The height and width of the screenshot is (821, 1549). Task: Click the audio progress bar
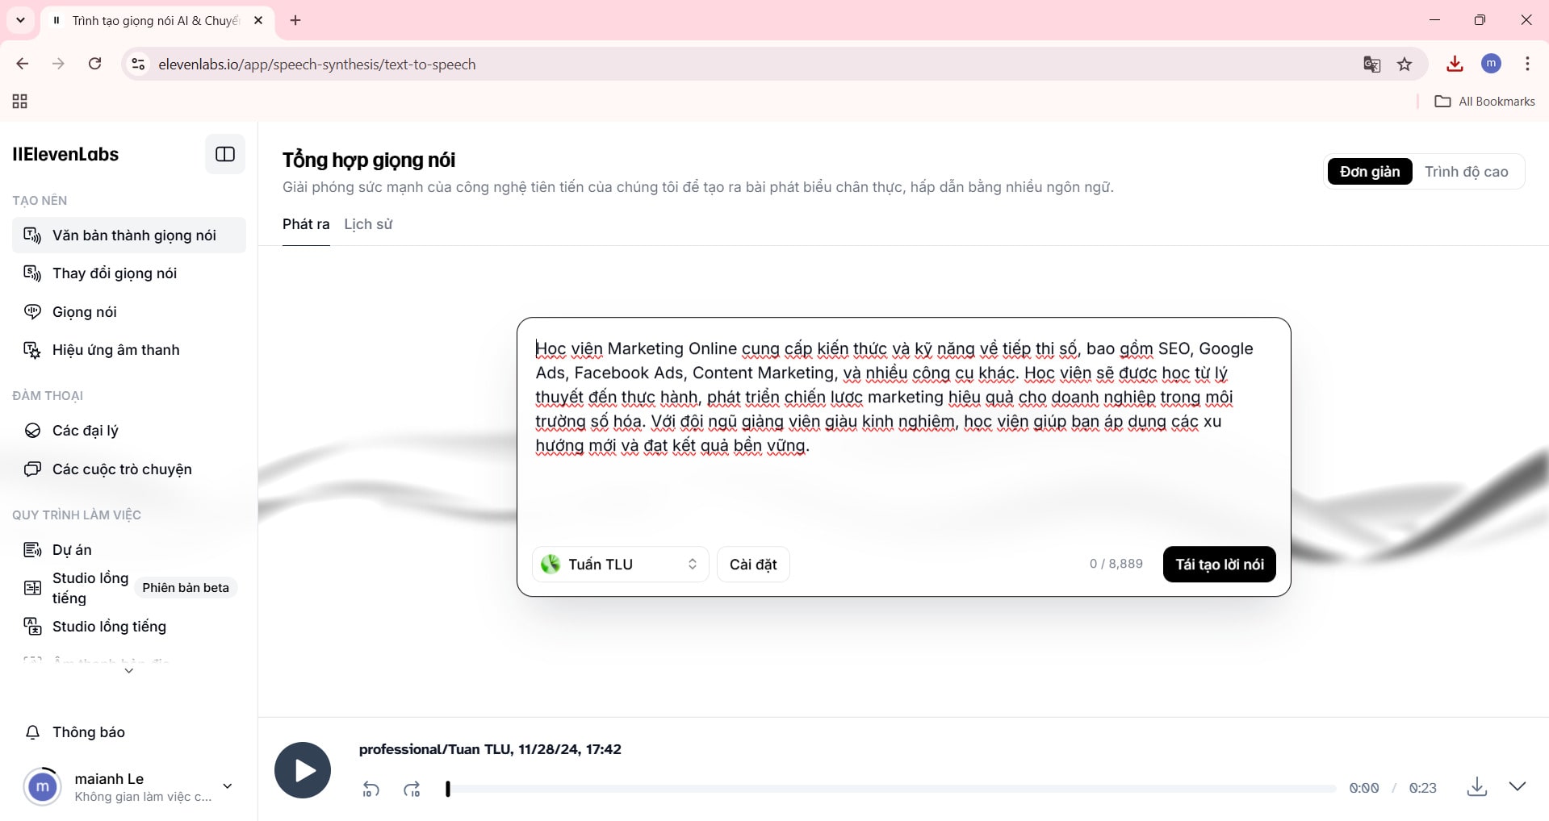tap(891, 789)
